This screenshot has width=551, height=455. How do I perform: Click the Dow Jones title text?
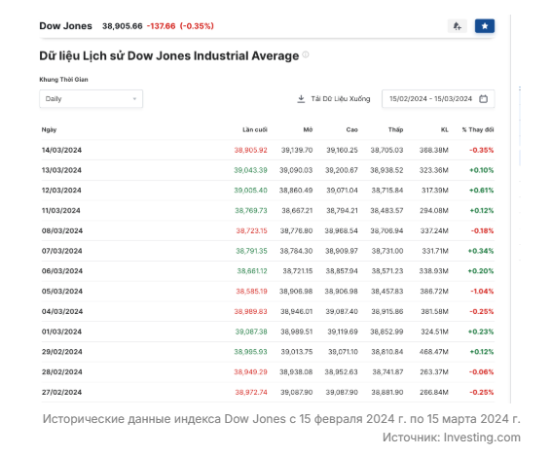(x=66, y=26)
